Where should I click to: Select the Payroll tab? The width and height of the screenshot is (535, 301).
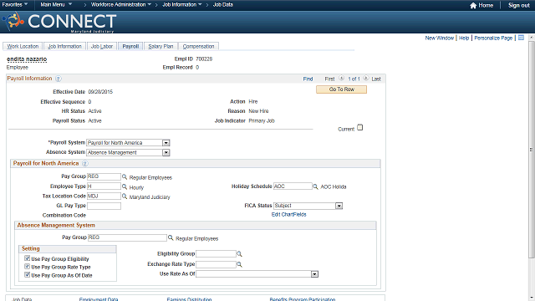130,47
